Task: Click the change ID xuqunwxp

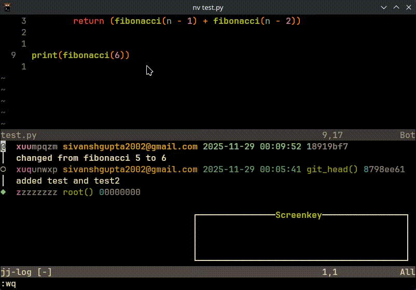Action: pos(37,170)
